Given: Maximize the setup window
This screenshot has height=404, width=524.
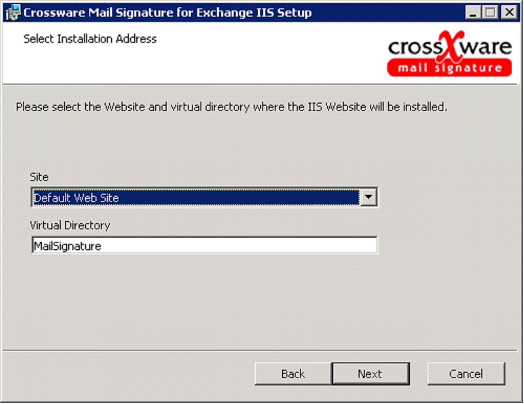Looking at the screenshot, I should click(x=490, y=13).
